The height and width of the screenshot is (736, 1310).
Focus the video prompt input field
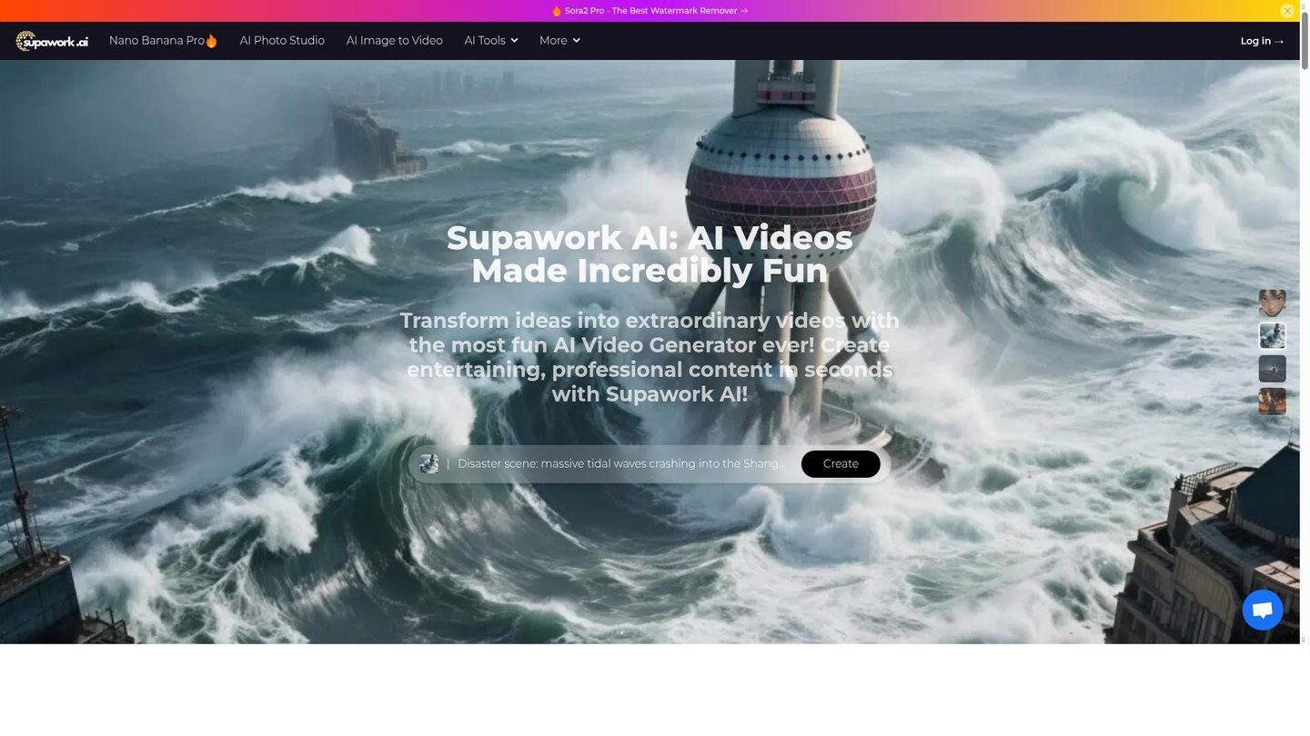tap(620, 464)
